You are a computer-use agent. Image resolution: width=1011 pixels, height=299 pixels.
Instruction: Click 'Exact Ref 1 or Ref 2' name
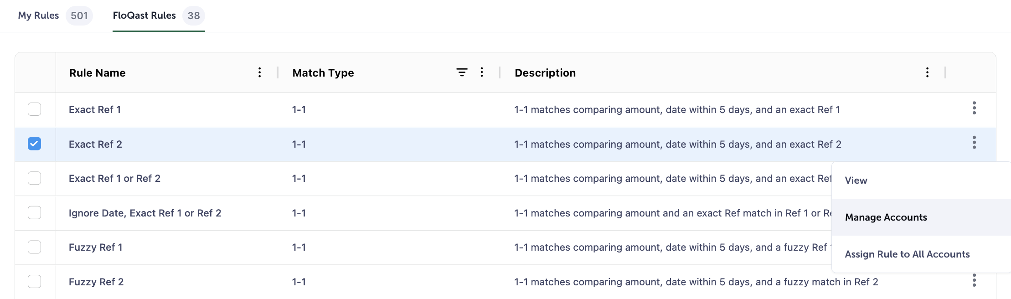pyautogui.click(x=114, y=178)
